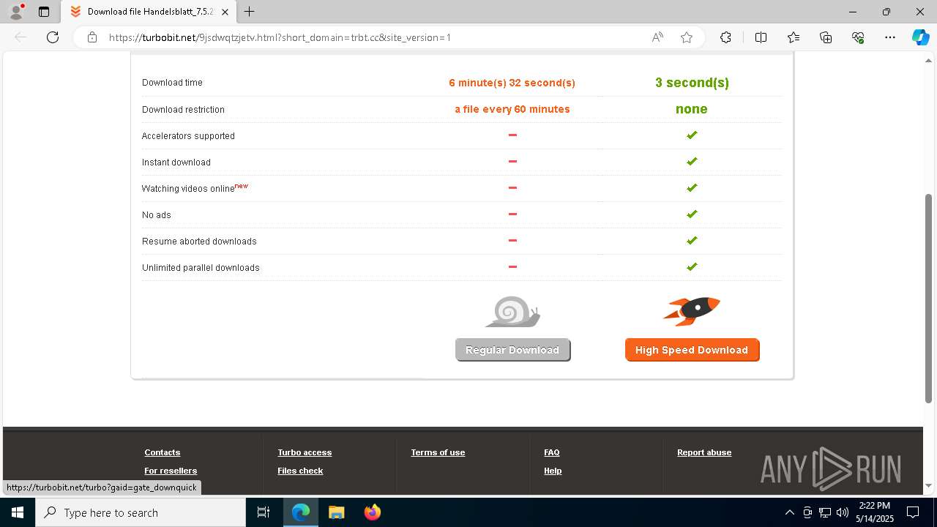Image resolution: width=937 pixels, height=527 pixels.
Task: Show hidden system tray icons
Action: pos(789,512)
